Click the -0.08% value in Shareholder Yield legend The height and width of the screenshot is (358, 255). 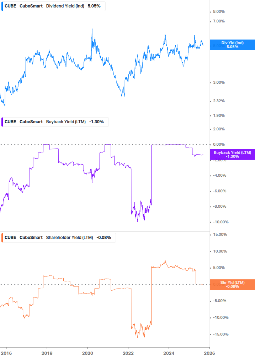[104, 238]
